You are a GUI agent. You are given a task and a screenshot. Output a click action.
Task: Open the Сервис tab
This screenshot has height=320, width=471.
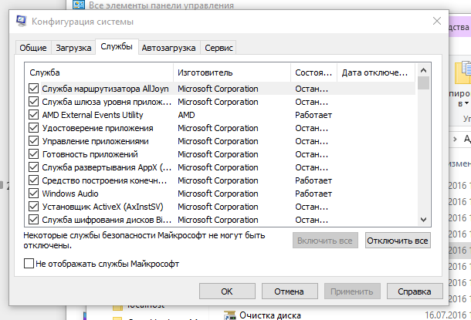coord(219,48)
